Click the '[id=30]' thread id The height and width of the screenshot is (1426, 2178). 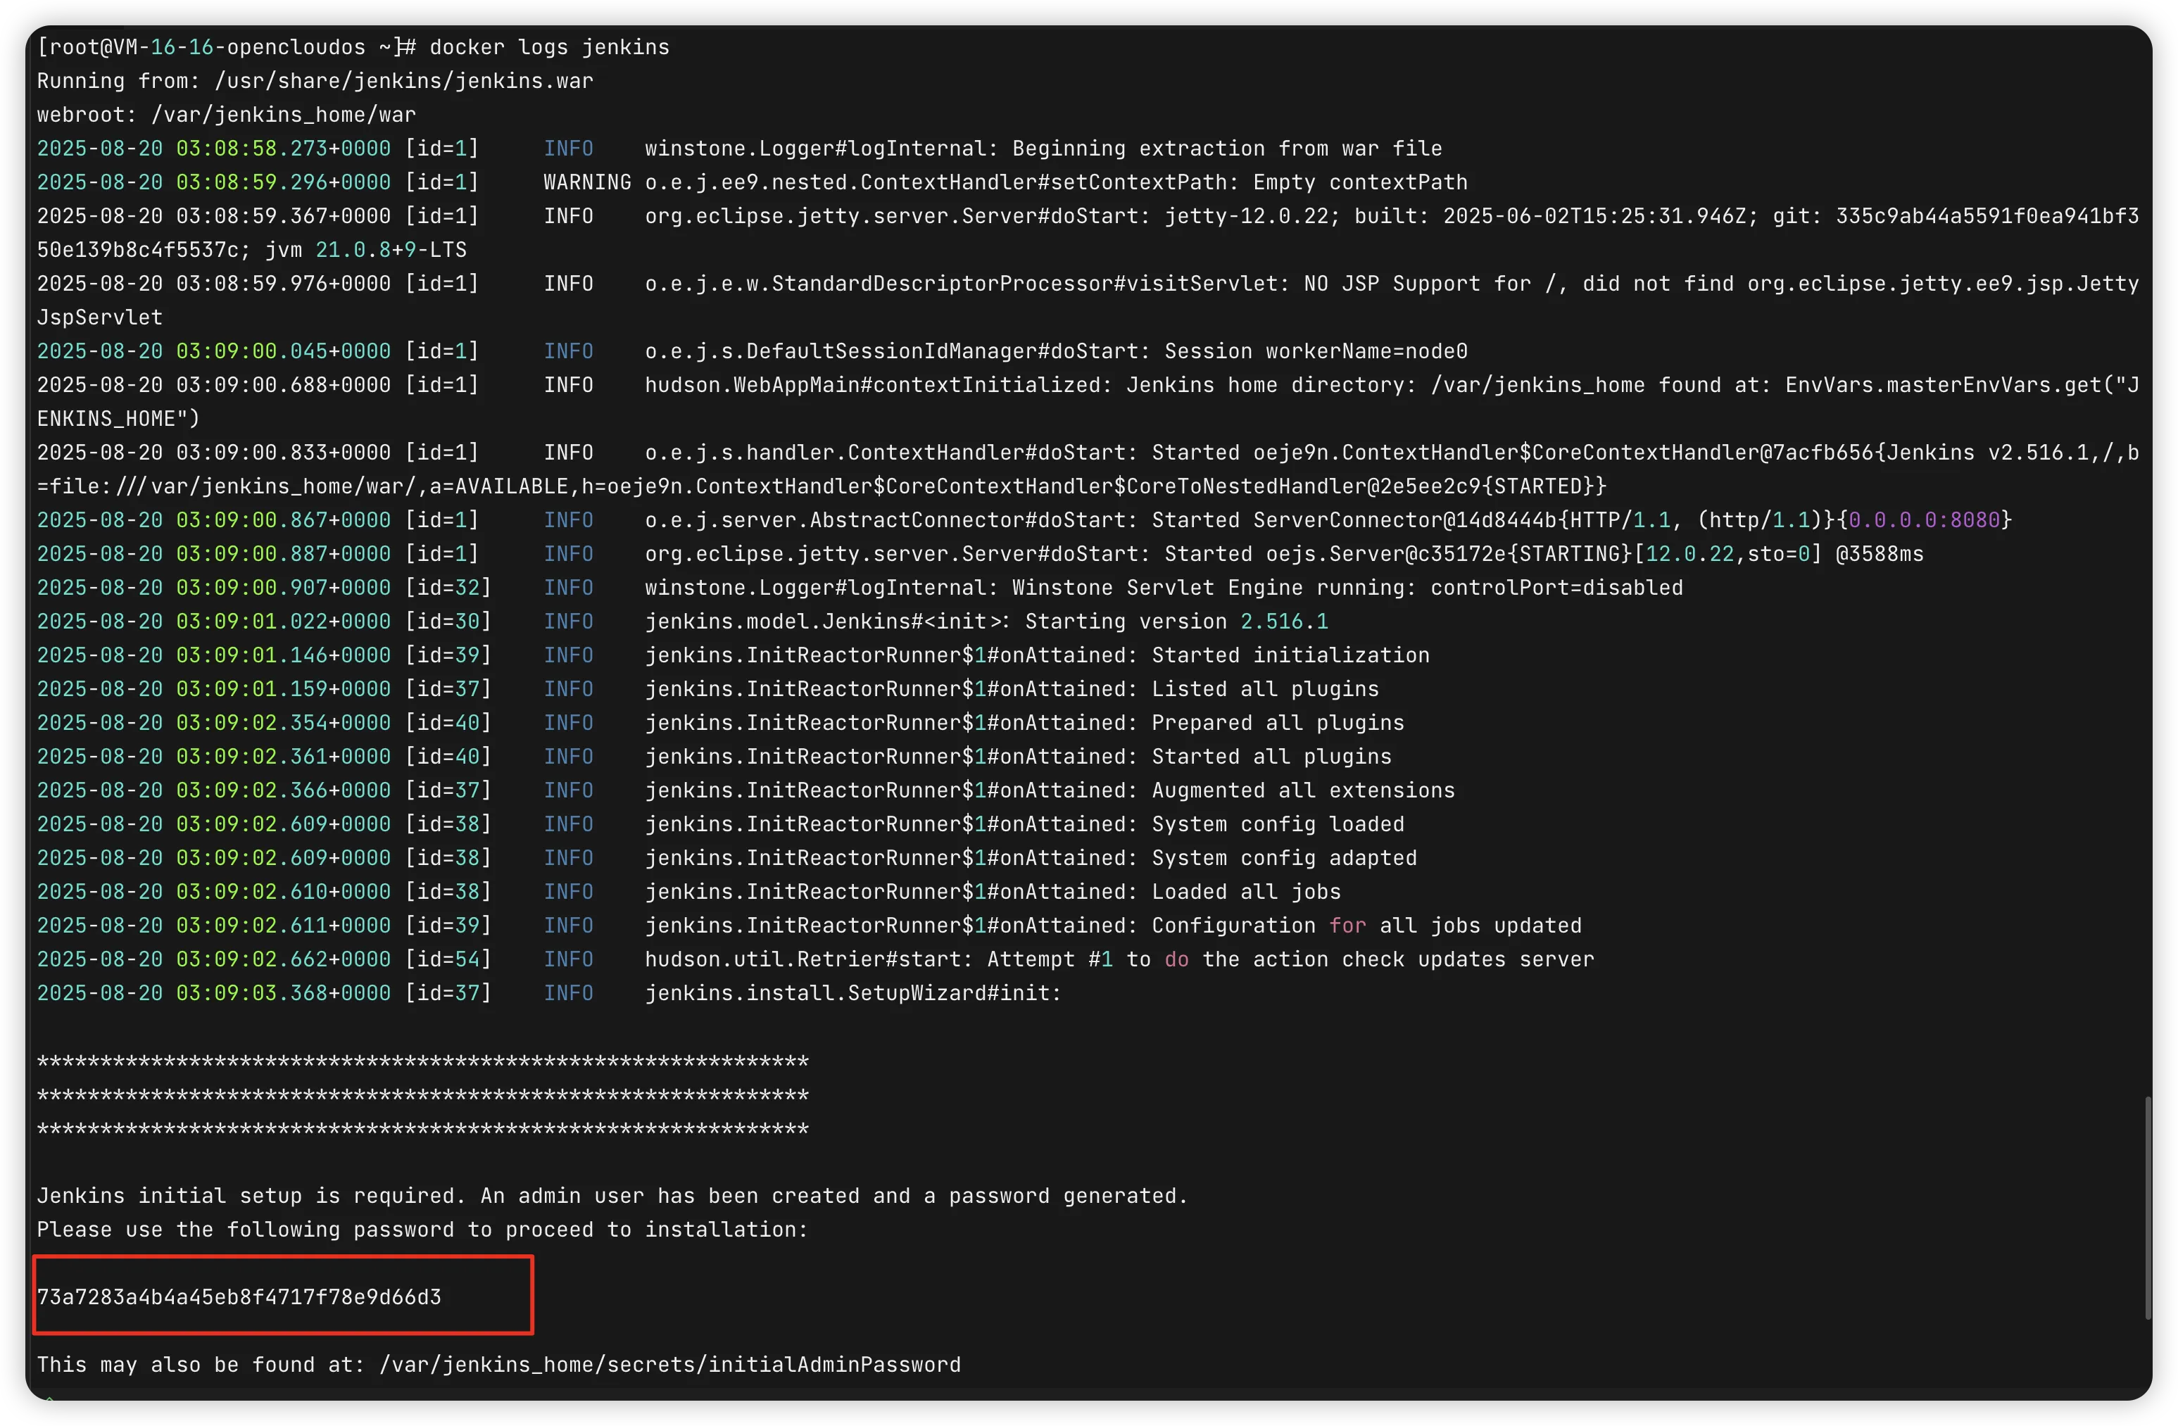[448, 621]
